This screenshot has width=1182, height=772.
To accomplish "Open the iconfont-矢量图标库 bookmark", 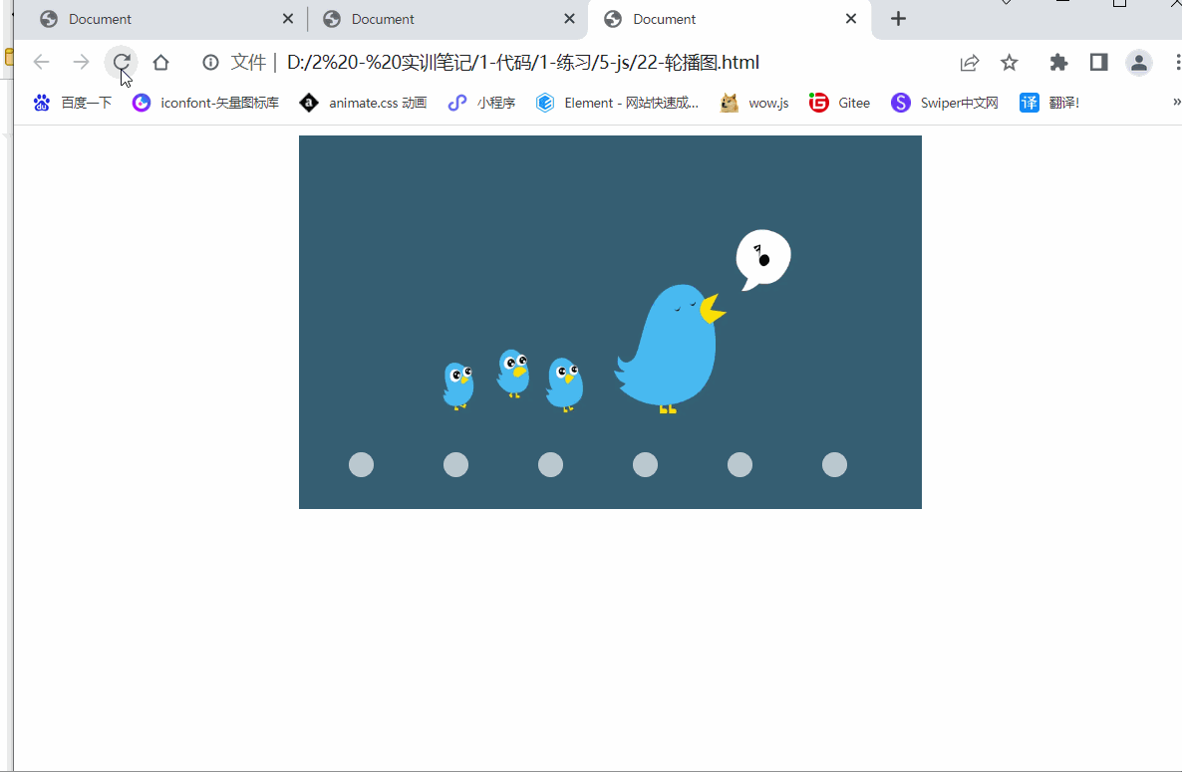I will 205,104.
